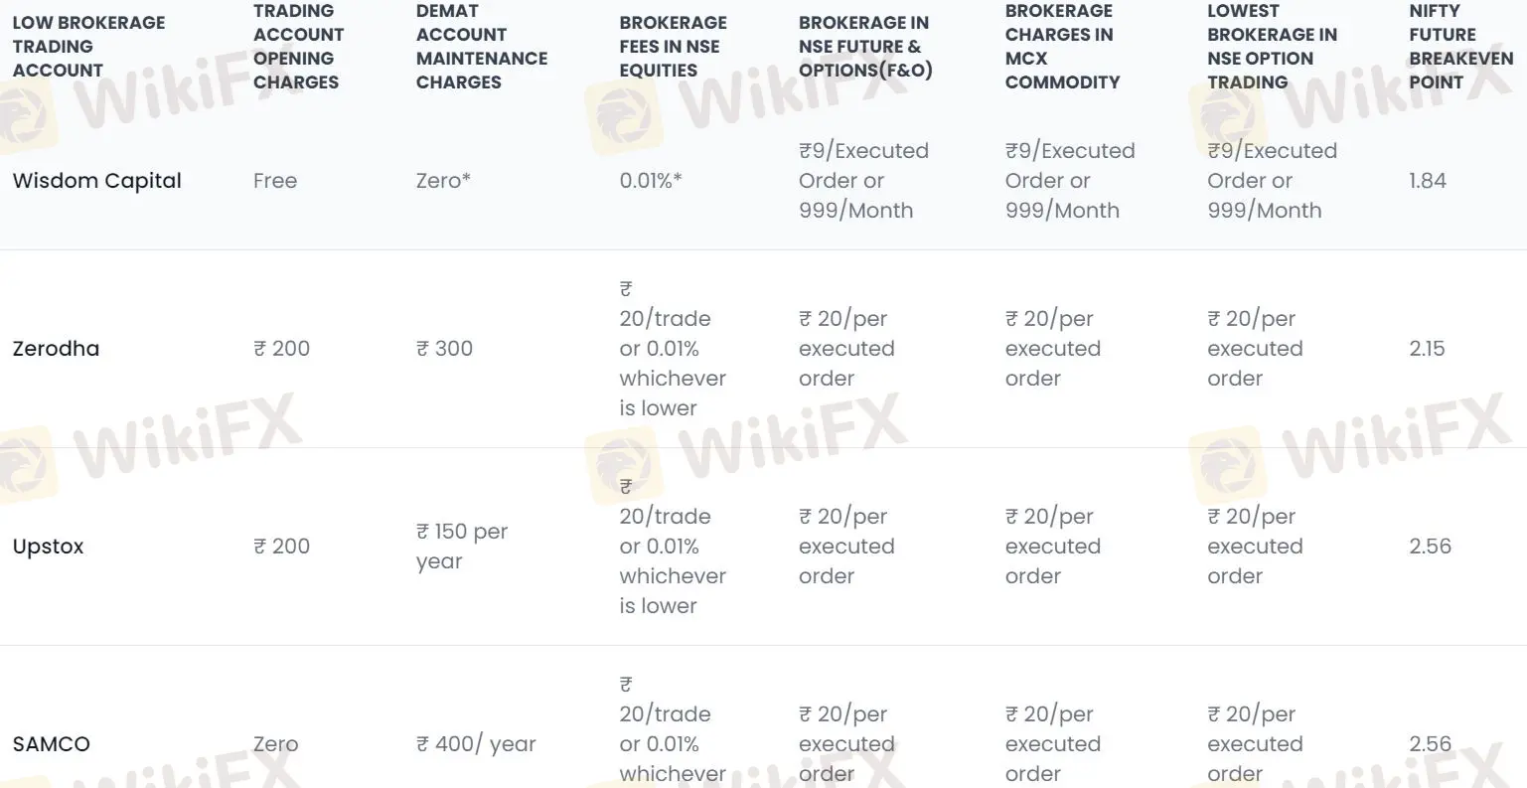Click the 1.84 breakeven point value
Viewport: 1527px width, 788px height.
click(1427, 181)
